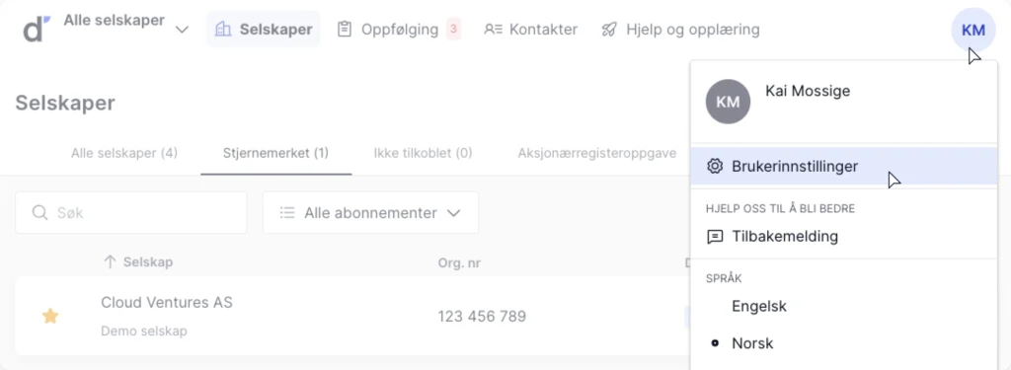Click into the Søk search field
Image resolution: width=1011 pixels, height=370 pixels.
coord(131,213)
